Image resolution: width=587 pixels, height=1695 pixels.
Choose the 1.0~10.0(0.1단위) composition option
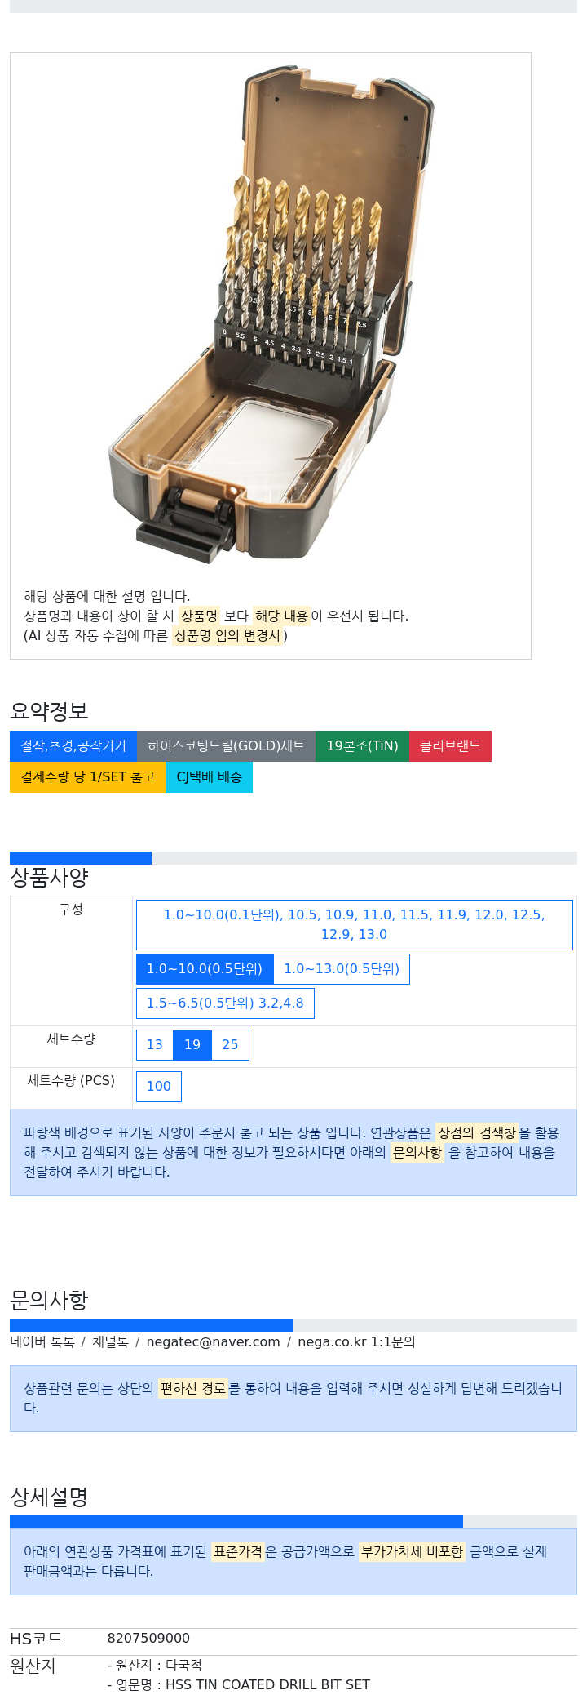click(355, 925)
